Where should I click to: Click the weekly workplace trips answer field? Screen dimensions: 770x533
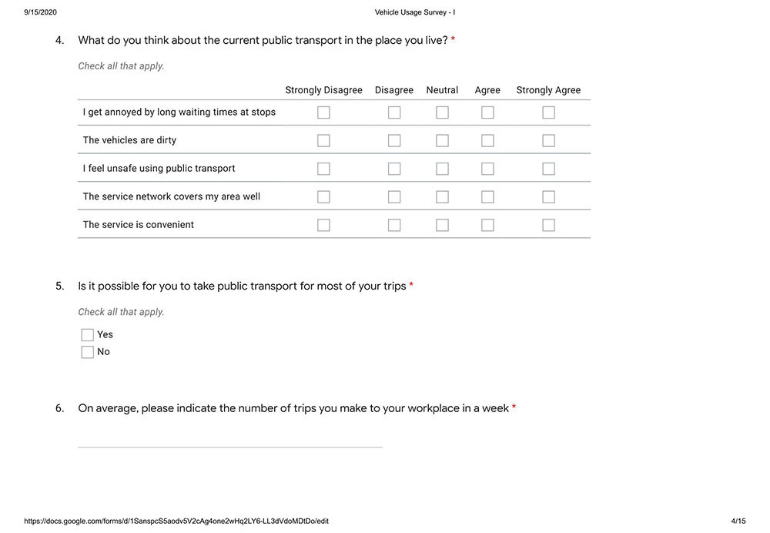pyautogui.click(x=229, y=438)
